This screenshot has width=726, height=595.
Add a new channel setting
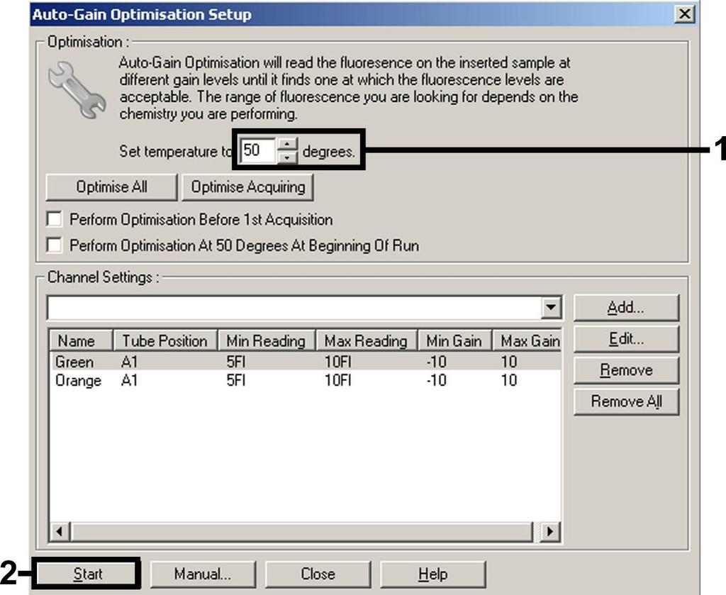626,307
